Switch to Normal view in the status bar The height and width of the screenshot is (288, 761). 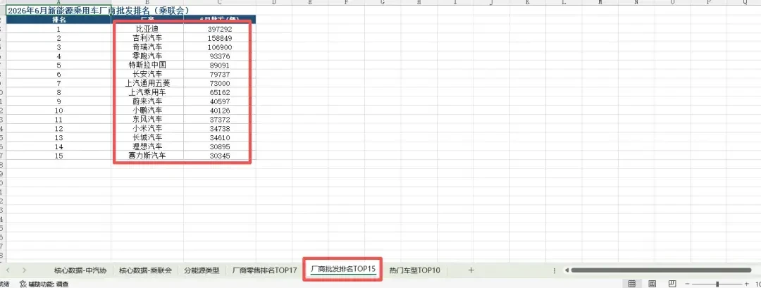tap(632, 284)
